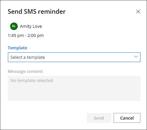Click the Select a template placeholder text
The width and height of the screenshot is (147, 130).
tap(28, 57)
